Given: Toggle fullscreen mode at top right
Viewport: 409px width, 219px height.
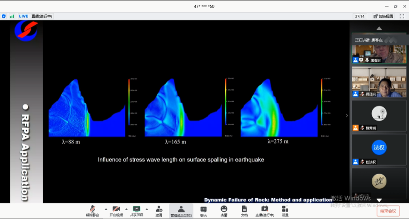Looking at the screenshot, I should (402, 16).
